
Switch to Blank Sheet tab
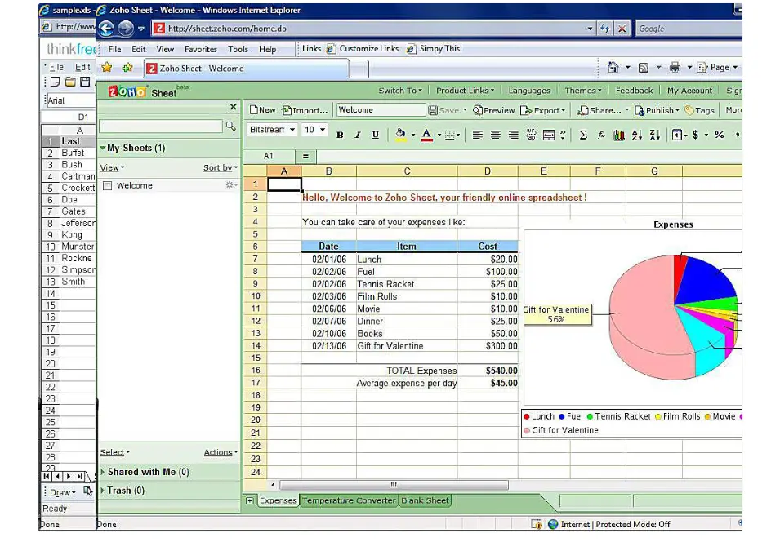[x=425, y=500]
